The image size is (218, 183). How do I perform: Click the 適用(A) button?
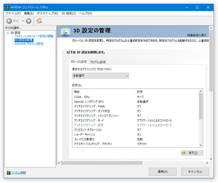[x=163, y=172]
